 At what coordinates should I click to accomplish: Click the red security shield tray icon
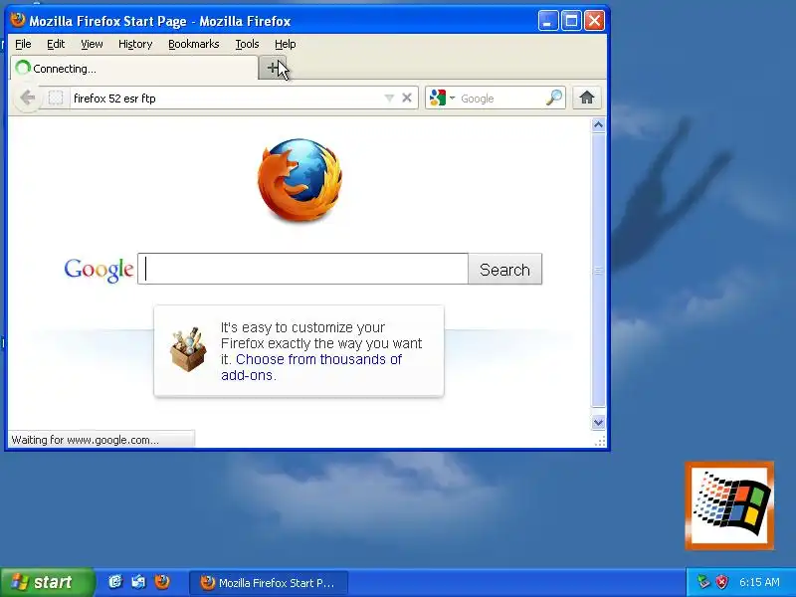[721, 582]
